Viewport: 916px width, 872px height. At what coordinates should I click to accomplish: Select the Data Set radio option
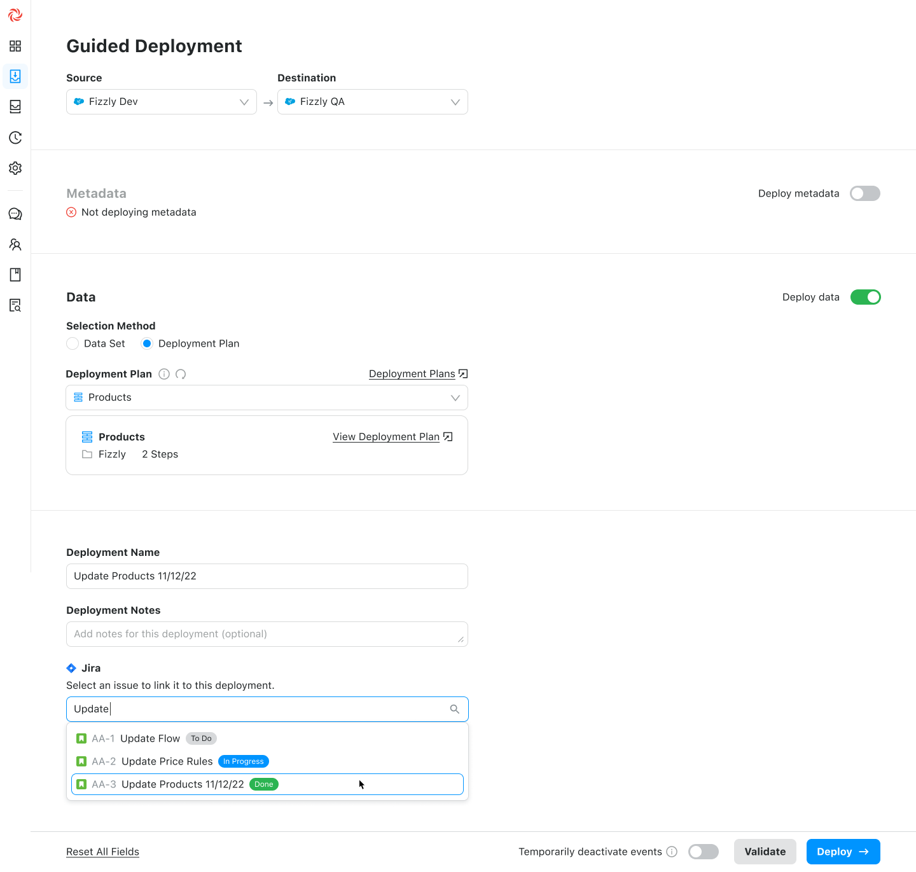click(x=73, y=343)
